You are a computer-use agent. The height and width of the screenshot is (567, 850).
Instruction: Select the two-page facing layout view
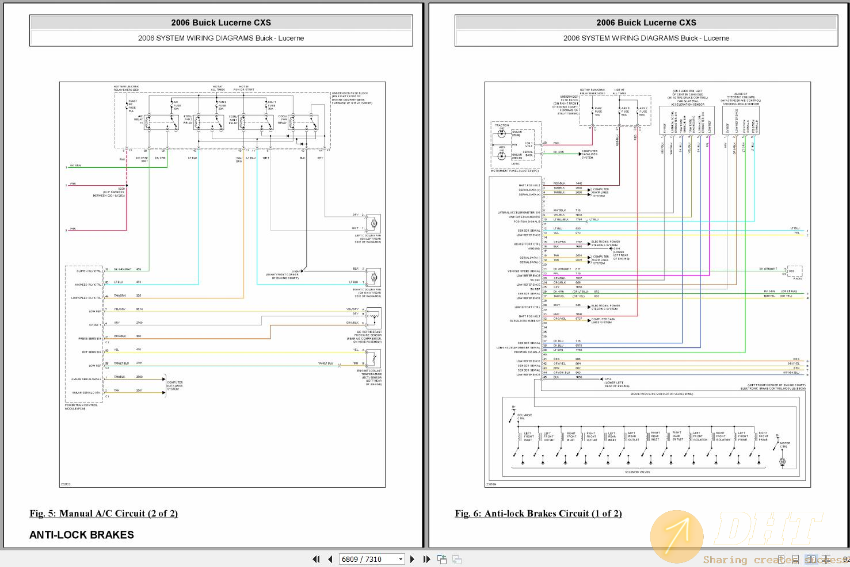point(811,560)
